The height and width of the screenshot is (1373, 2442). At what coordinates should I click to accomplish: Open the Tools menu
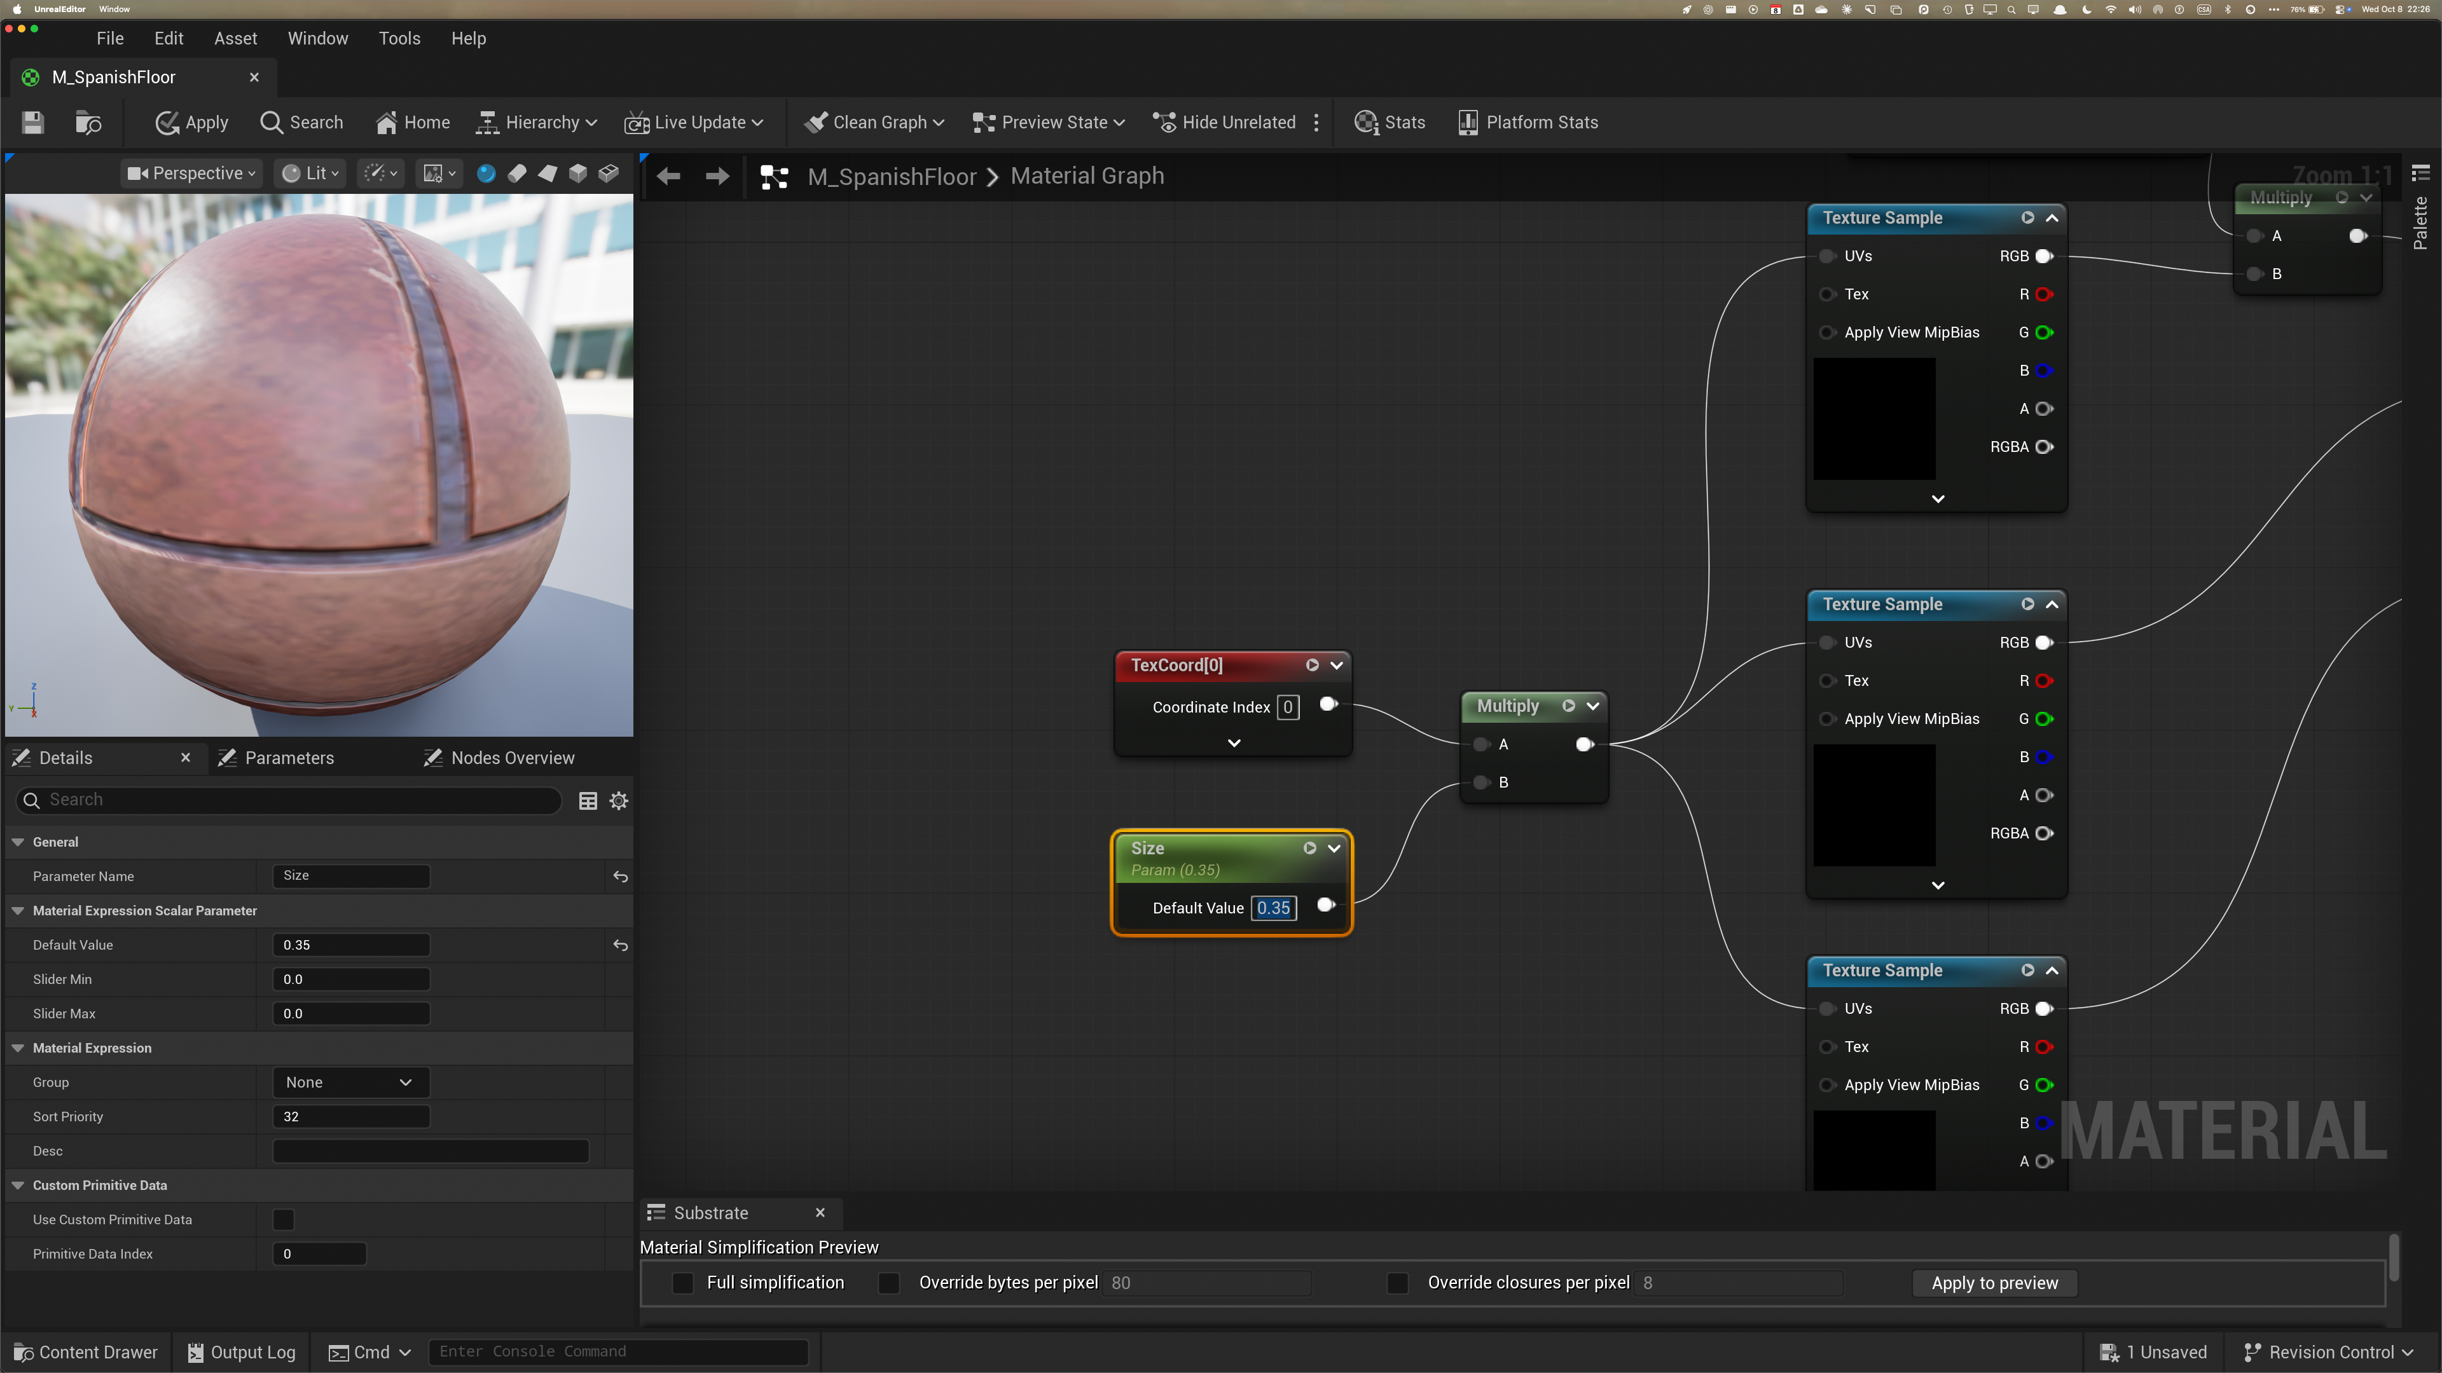point(399,39)
